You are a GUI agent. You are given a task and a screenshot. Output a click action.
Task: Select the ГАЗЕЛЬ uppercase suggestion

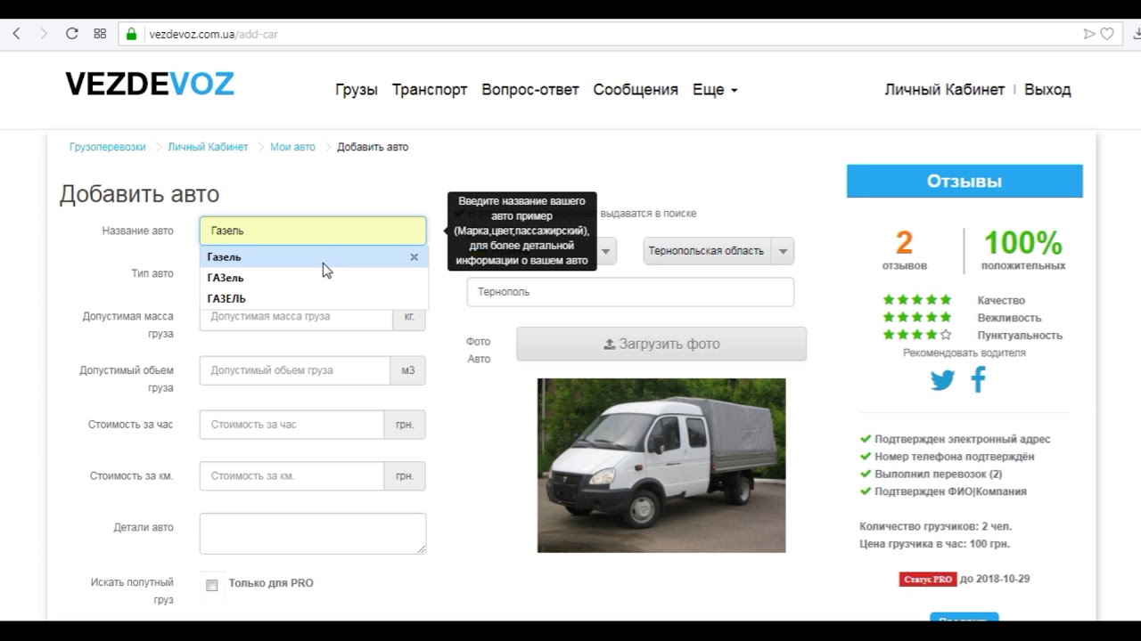pyautogui.click(x=314, y=298)
